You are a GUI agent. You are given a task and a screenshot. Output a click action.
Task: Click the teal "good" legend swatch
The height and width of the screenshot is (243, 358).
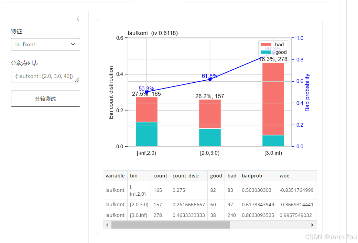(266, 52)
